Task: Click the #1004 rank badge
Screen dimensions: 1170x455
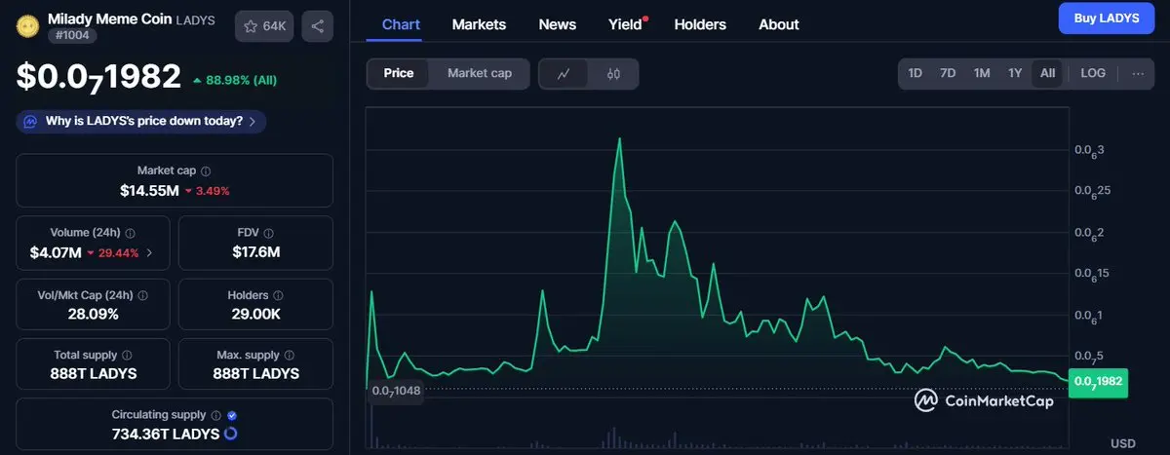Action: click(71, 36)
